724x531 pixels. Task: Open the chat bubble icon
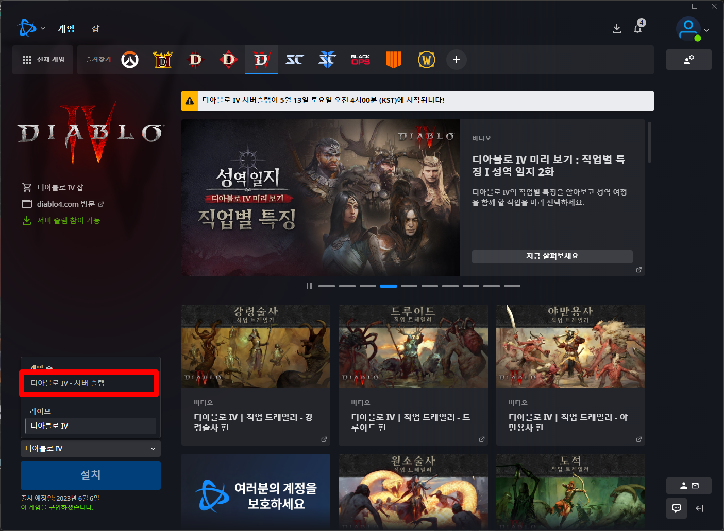point(676,508)
